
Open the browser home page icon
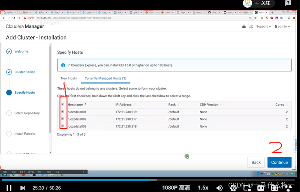(19, 18)
